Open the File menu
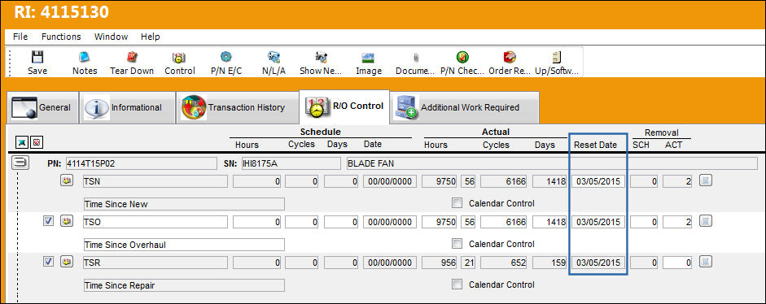 (20, 37)
